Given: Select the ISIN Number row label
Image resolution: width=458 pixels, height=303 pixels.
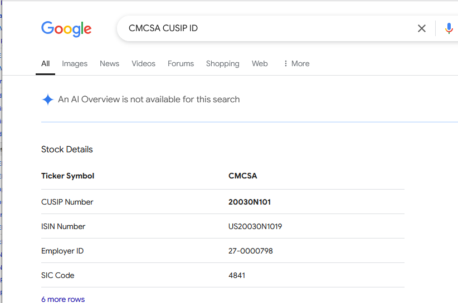Looking at the screenshot, I should pos(63,226).
